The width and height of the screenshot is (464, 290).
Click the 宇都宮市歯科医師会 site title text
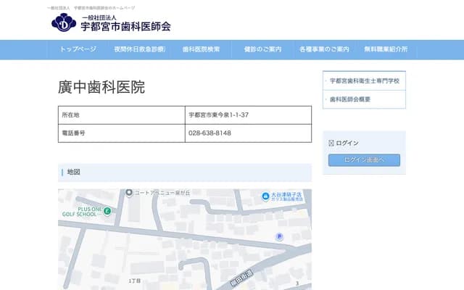[x=125, y=27]
